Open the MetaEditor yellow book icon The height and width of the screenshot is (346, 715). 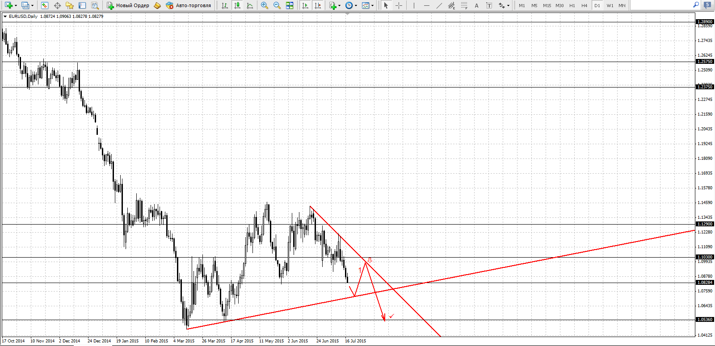click(157, 5)
